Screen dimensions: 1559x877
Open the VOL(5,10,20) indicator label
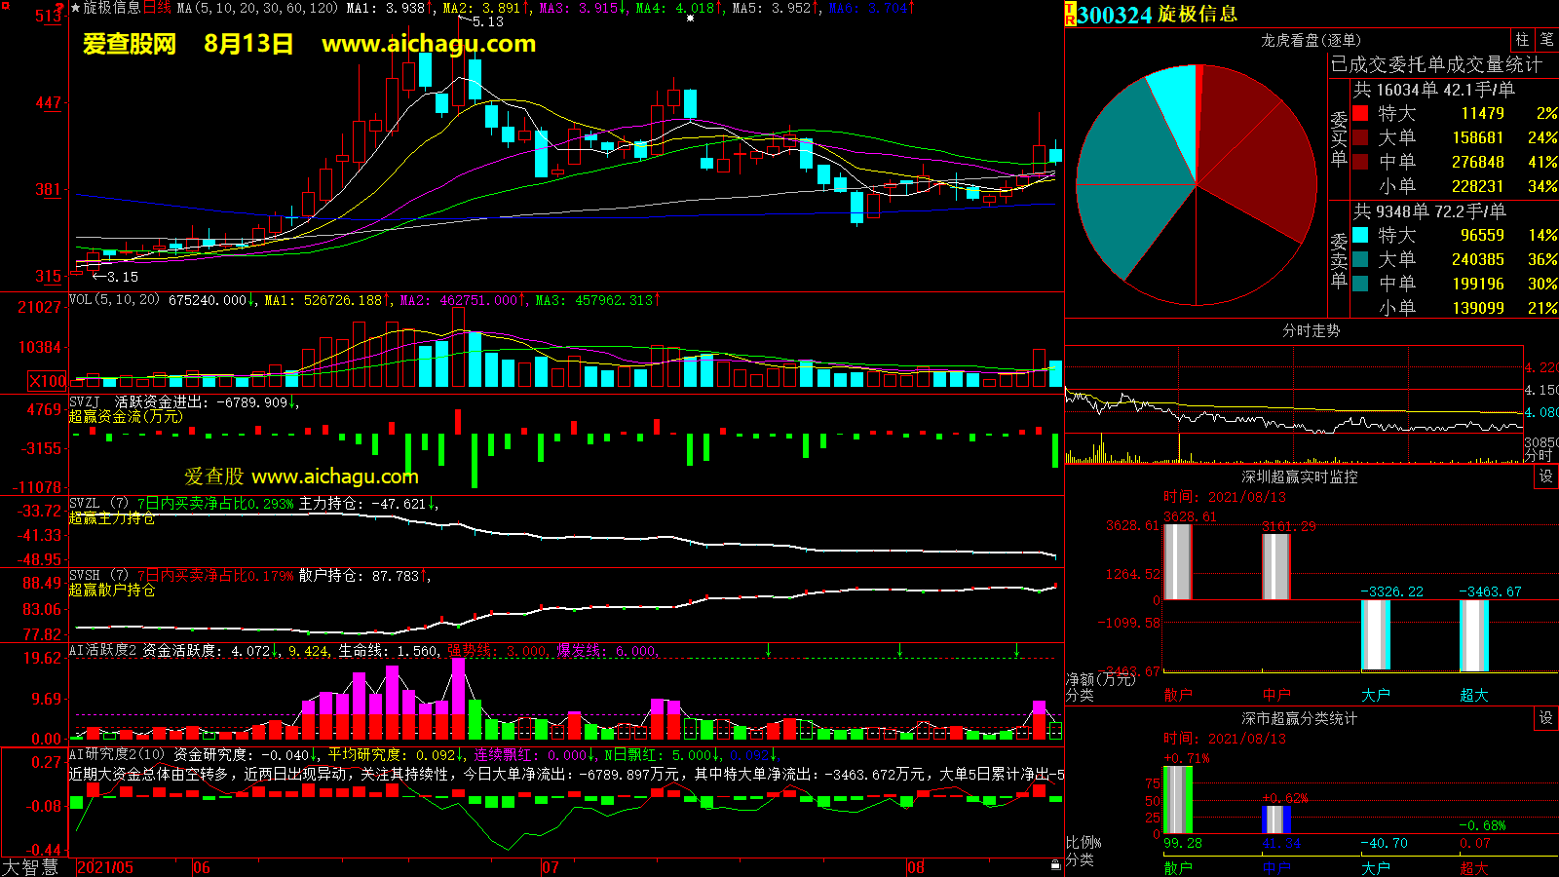click(x=114, y=300)
